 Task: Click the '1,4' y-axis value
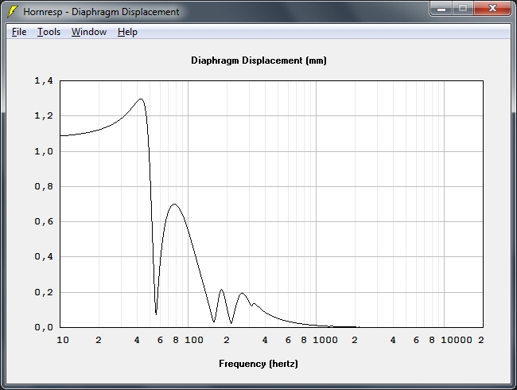(44, 80)
